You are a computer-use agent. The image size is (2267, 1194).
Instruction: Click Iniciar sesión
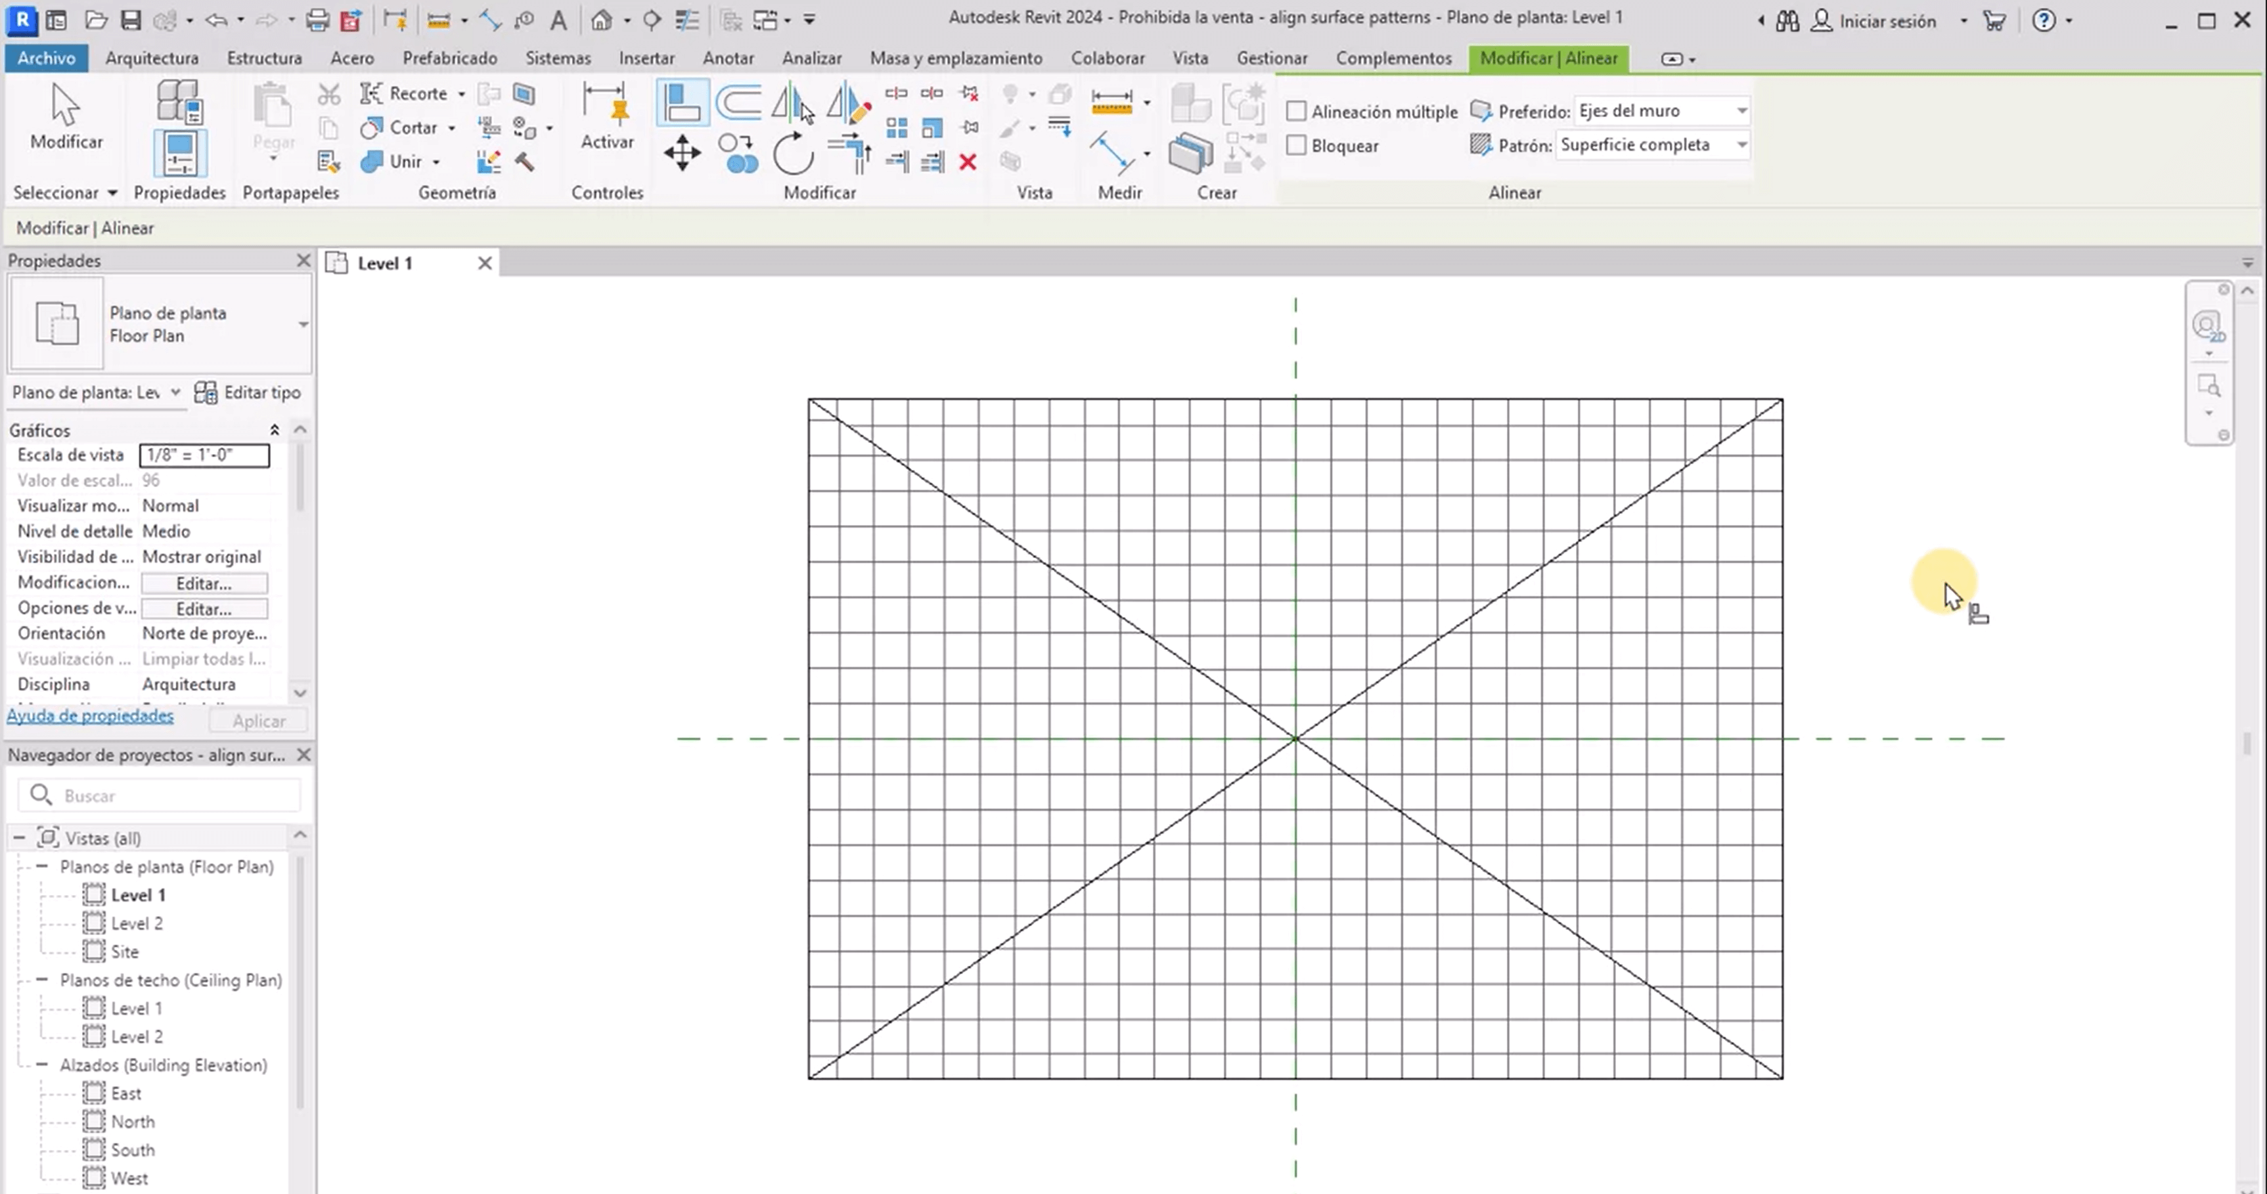tap(1887, 21)
